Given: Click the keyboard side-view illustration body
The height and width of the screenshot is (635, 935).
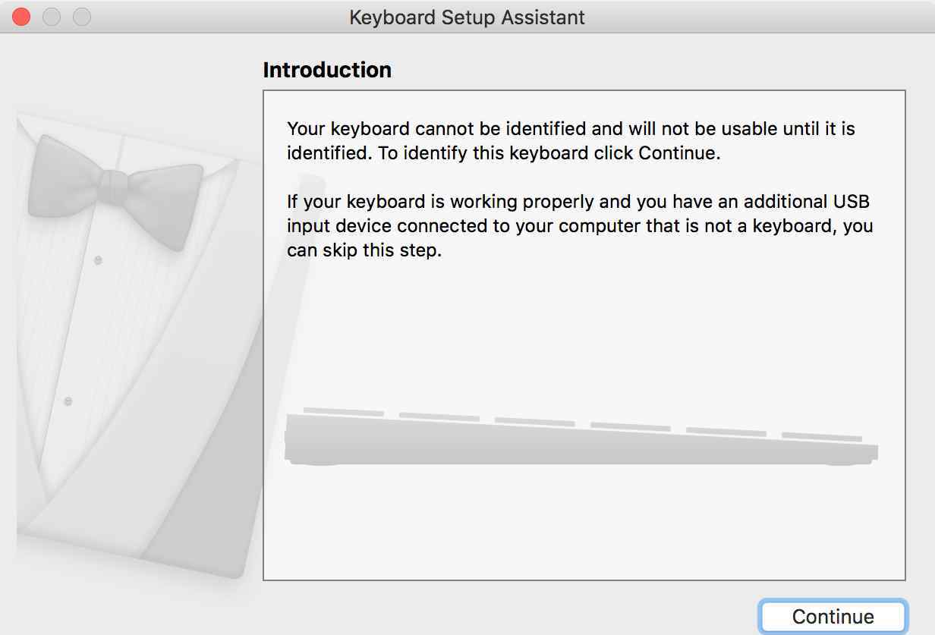Looking at the screenshot, I should (x=581, y=444).
